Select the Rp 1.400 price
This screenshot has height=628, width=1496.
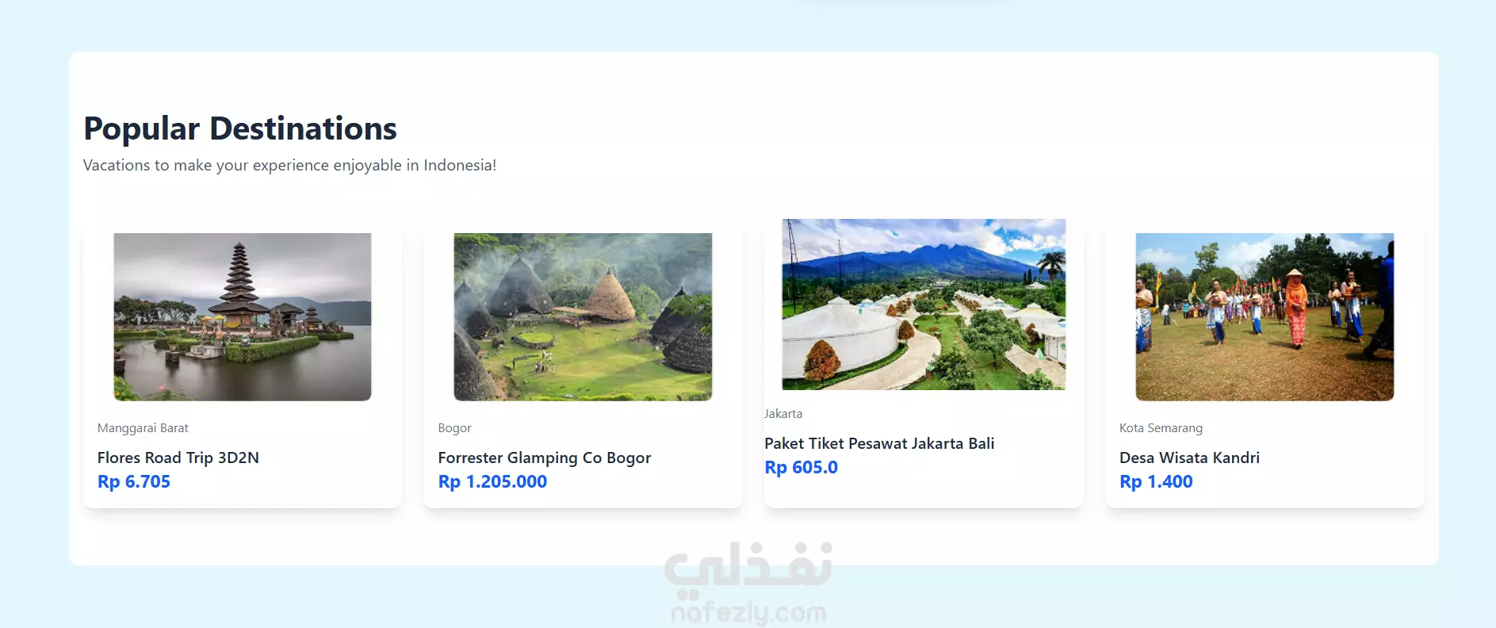click(x=1156, y=481)
